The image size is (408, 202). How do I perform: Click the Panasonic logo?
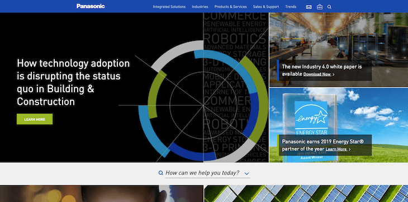[x=91, y=6]
